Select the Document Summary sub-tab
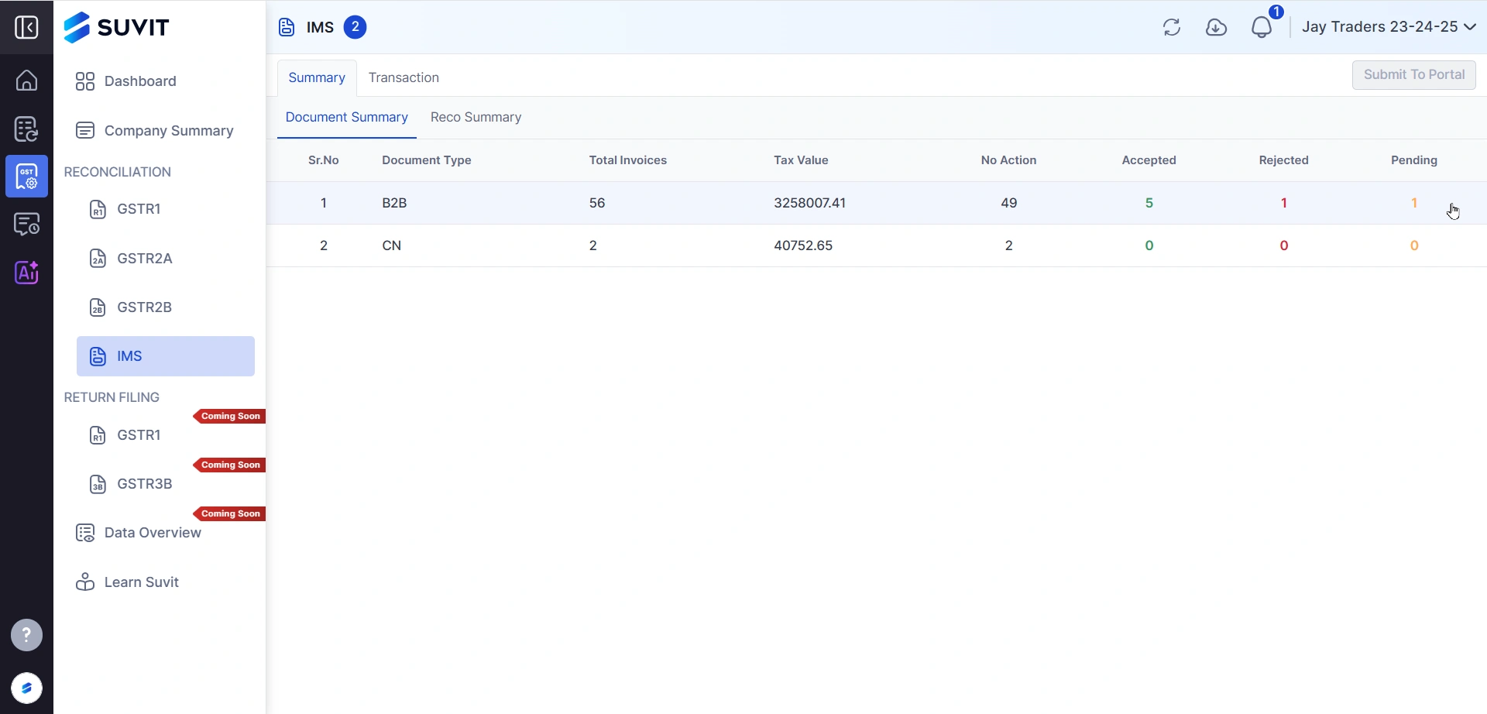Screen dimensions: 1487x714 347,118
